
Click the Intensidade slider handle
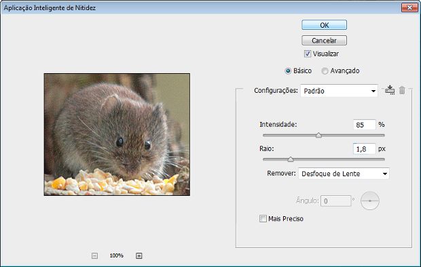coord(318,135)
